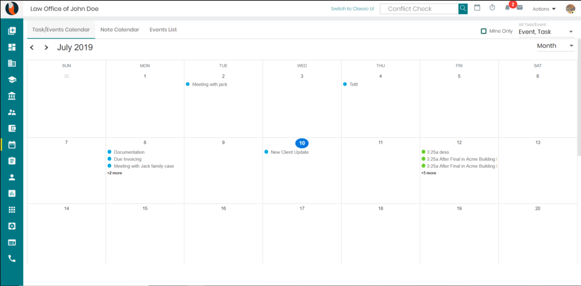Open the user profile avatar
Viewport: 581px width, 286px height.
[571, 9]
